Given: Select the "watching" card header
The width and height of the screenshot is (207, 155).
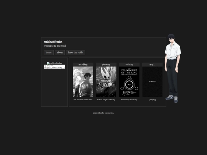Looking at the screenshot, I should pyautogui.click(x=83, y=65).
